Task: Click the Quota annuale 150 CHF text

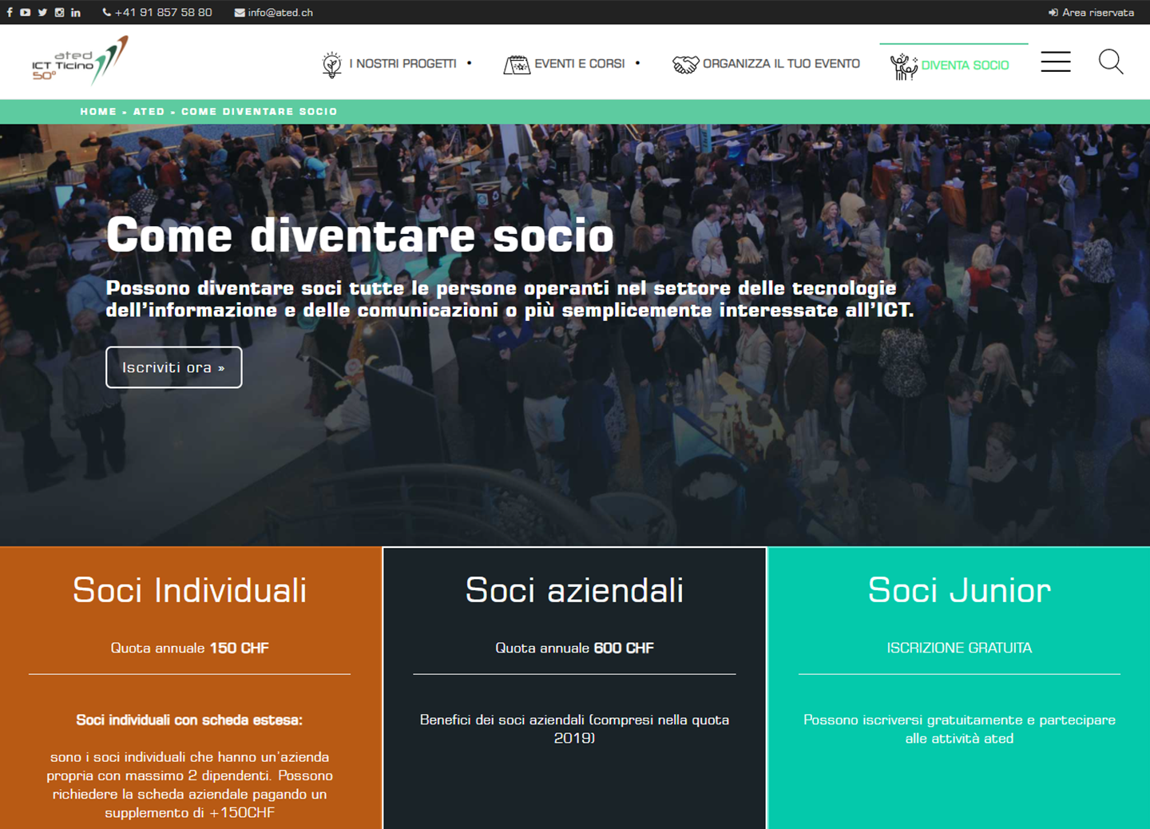Action: (x=190, y=648)
